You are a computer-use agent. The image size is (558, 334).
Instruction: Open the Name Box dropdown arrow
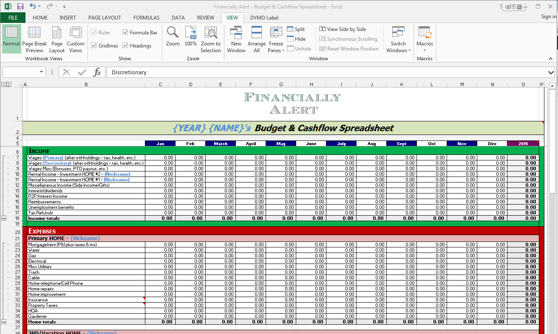pyautogui.click(x=42, y=72)
